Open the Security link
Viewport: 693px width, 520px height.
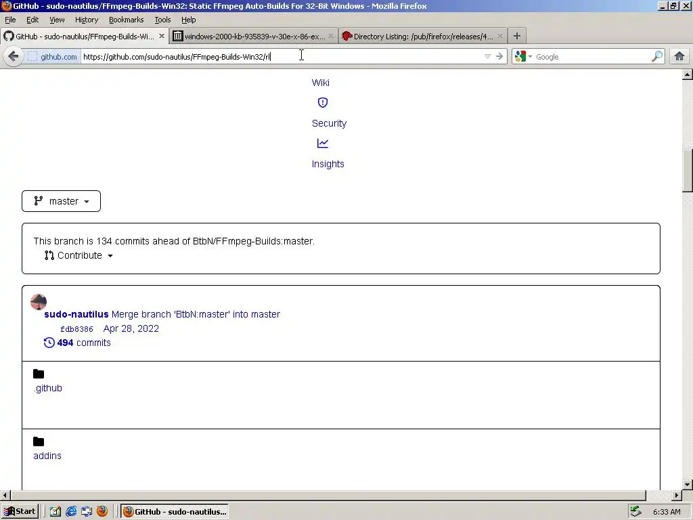(x=330, y=123)
